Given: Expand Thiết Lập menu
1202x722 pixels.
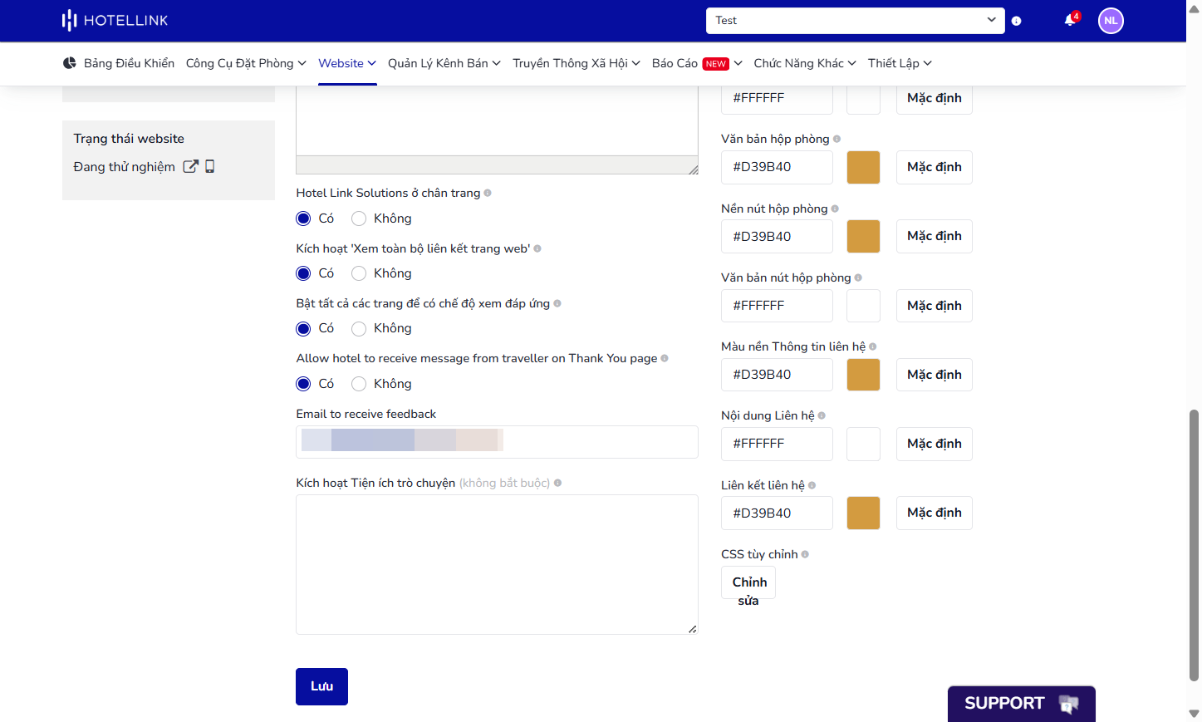Looking at the screenshot, I should click(x=900, y=63).
